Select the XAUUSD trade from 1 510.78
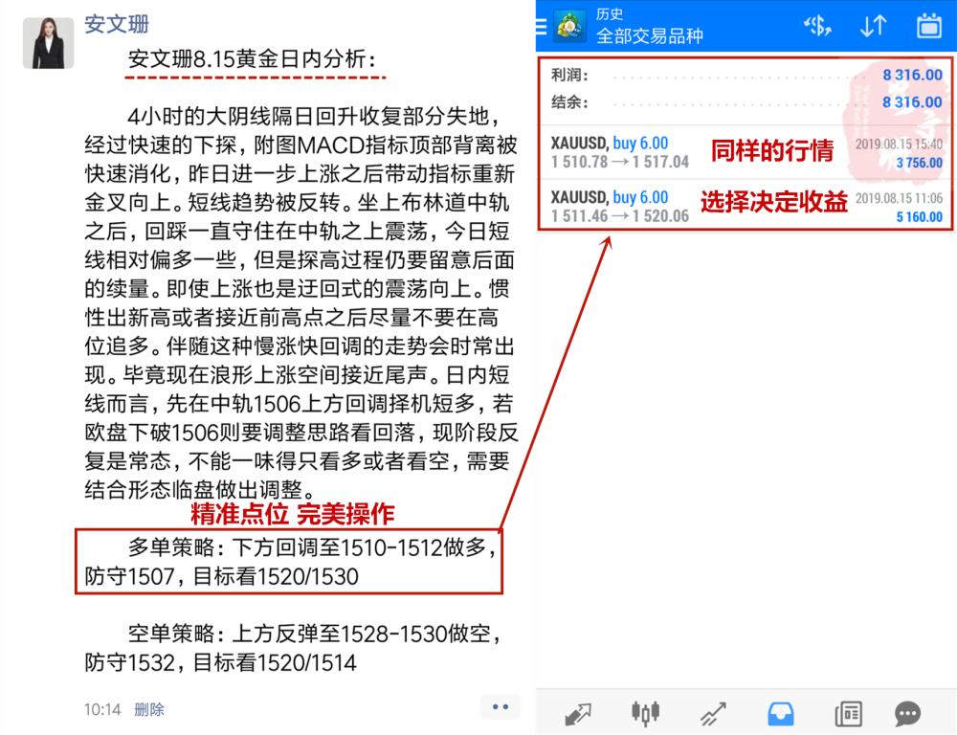Image resolution: width=957 pixels, height=735 pixels. [x=746, y=152]
